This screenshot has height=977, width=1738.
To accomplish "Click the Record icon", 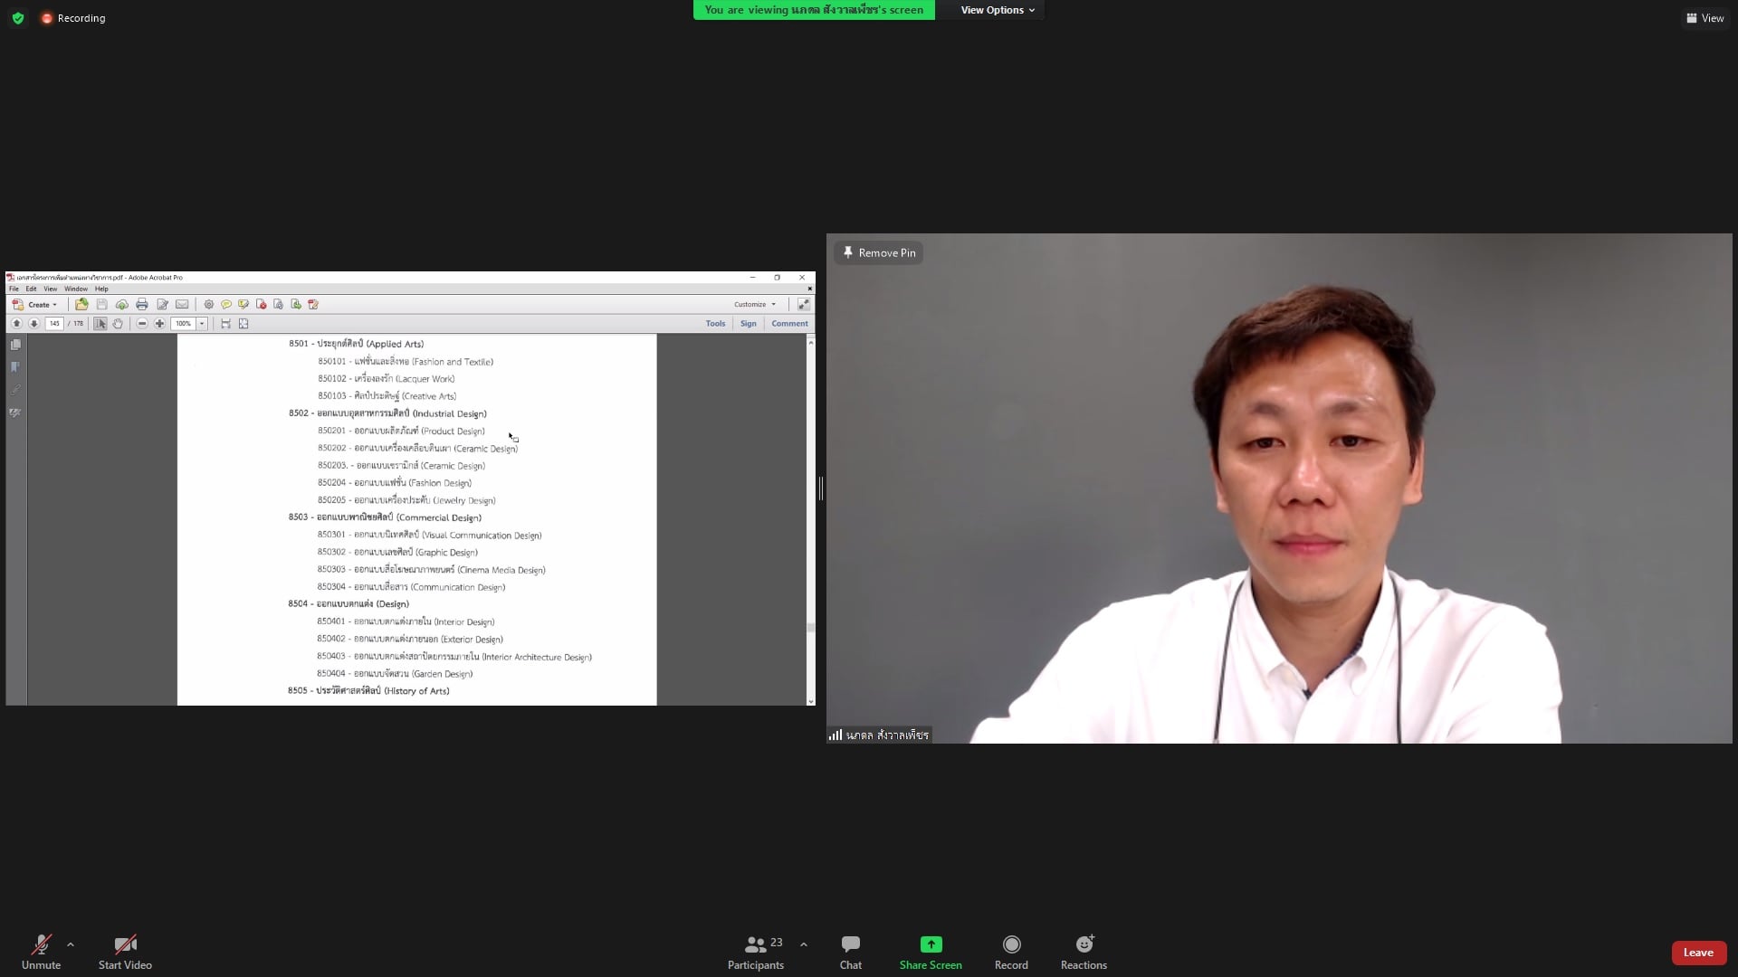I will pyautogui.click(x=1011, y=944).
